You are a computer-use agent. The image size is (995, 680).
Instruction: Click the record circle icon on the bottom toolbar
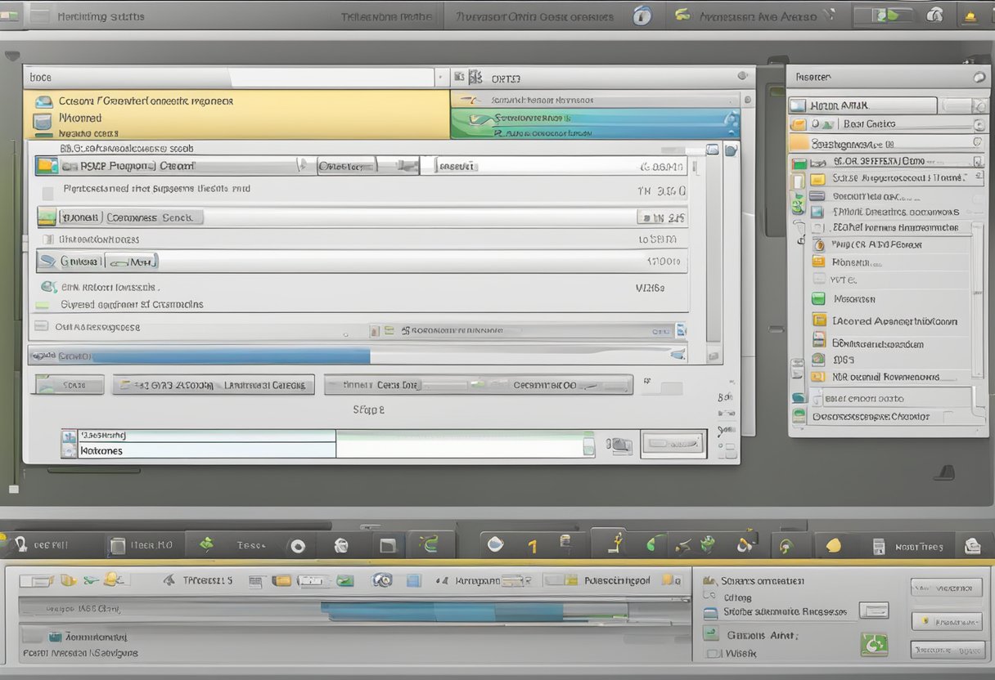[298, 544]
